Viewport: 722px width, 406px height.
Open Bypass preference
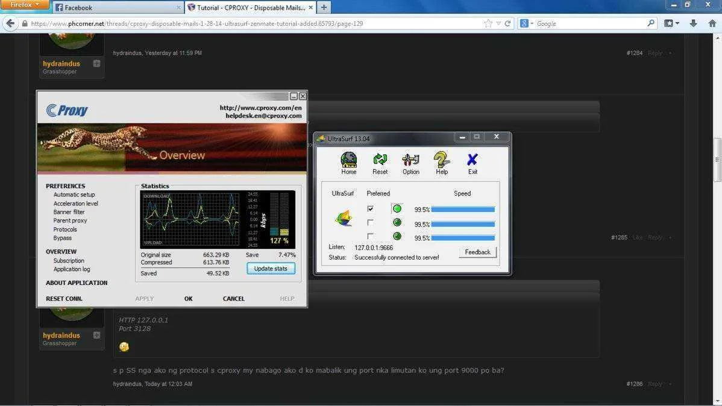point(62,238)
